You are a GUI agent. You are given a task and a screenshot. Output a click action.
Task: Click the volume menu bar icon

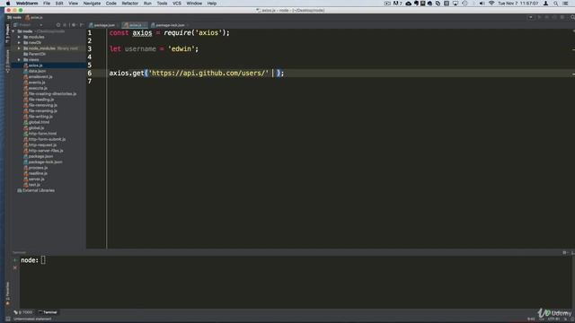tap(482, 4)
